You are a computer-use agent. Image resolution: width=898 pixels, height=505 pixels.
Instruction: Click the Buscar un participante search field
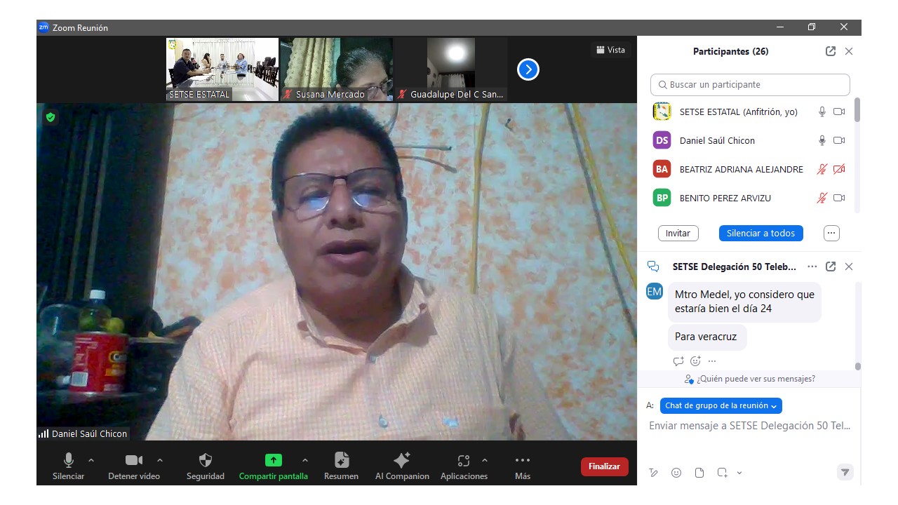(x=750, y=85)
